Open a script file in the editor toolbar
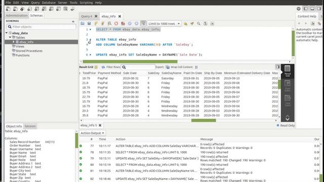The image size is (324, 182). tap(83, 24)
